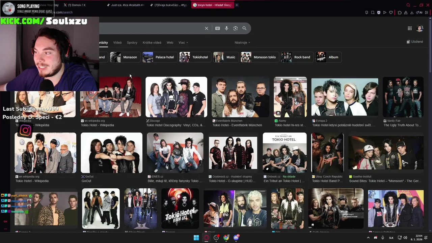Viewport: 432px width, 243px height.
Task: Click the Opera pin icon in address bar
Action: point(367,12)
